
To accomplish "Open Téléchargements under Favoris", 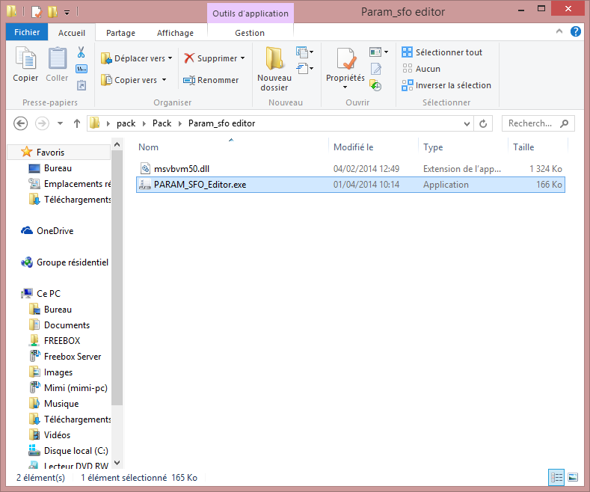I will point(70,200).
